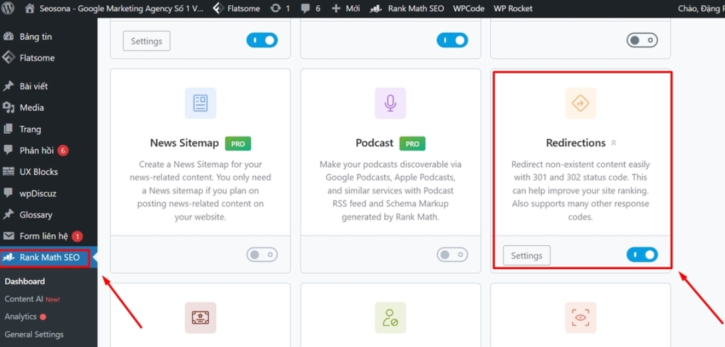Enable the top-right disabled module switch

tap(642, 40)
